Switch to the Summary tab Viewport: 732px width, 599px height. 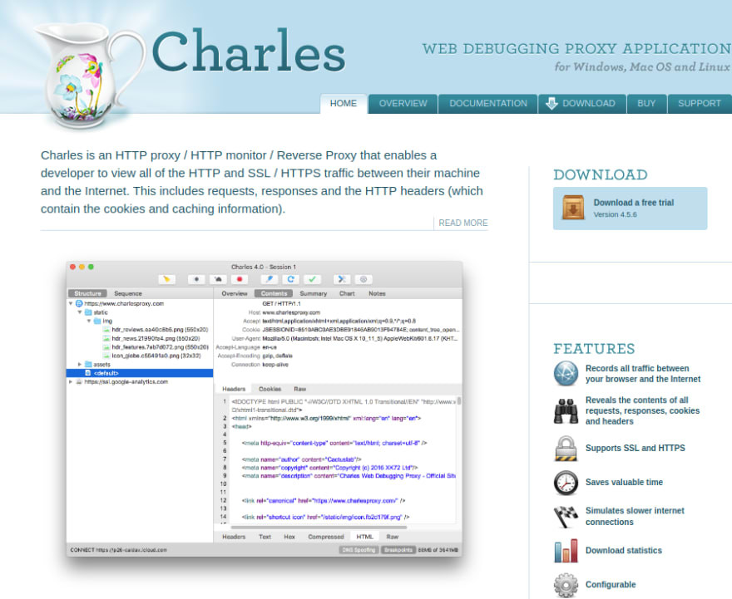click(313, 293)
